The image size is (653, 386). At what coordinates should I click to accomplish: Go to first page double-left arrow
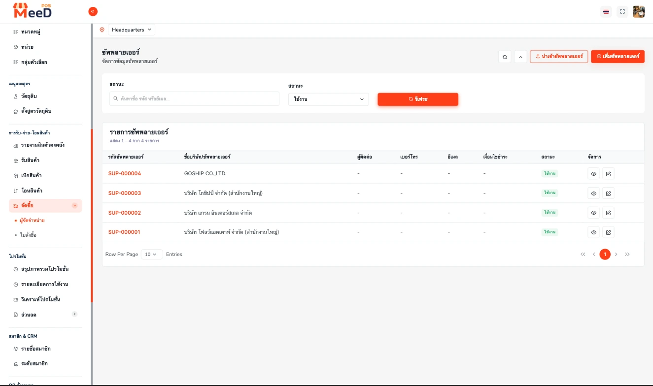pyautogui.click(x=583, y=255)
